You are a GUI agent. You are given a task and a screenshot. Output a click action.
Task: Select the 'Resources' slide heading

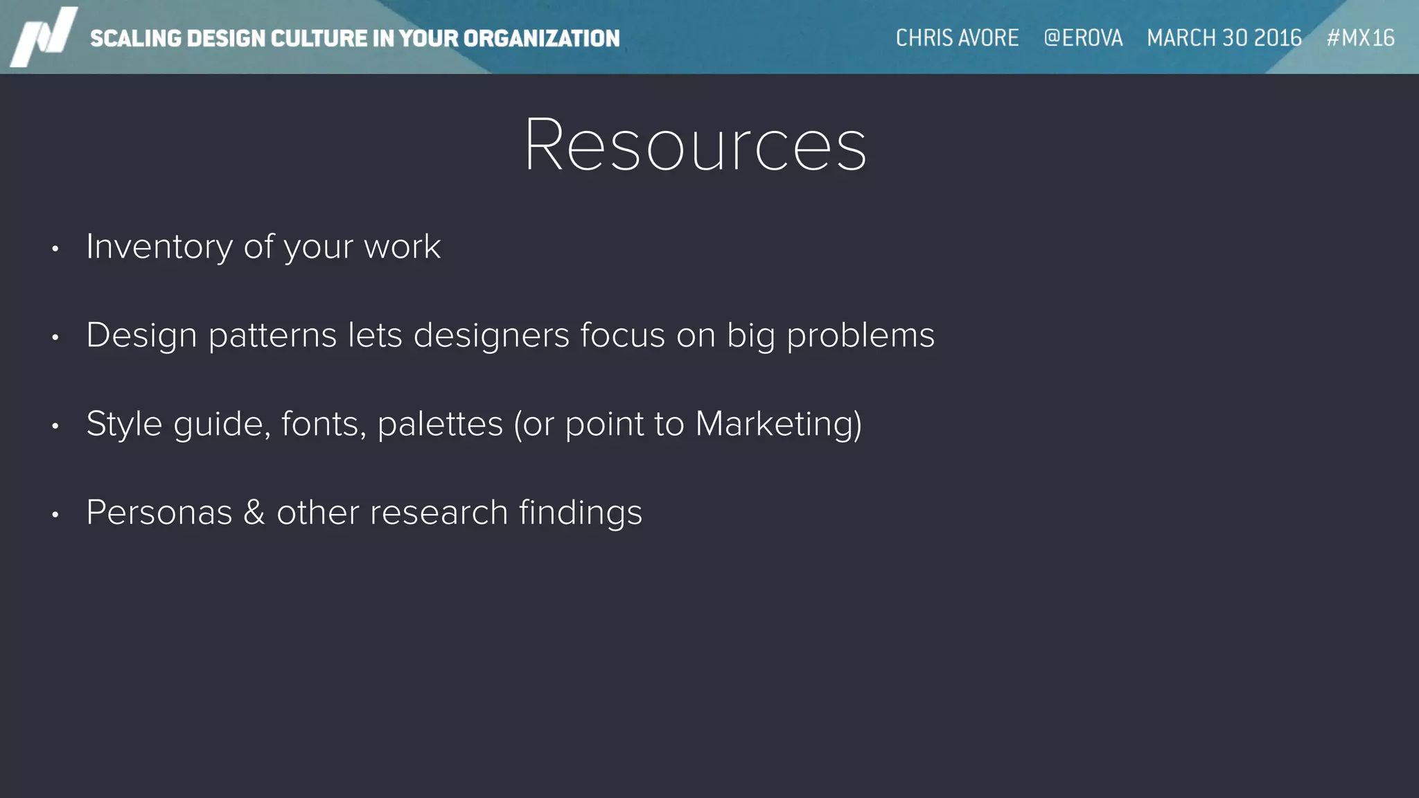695,145
